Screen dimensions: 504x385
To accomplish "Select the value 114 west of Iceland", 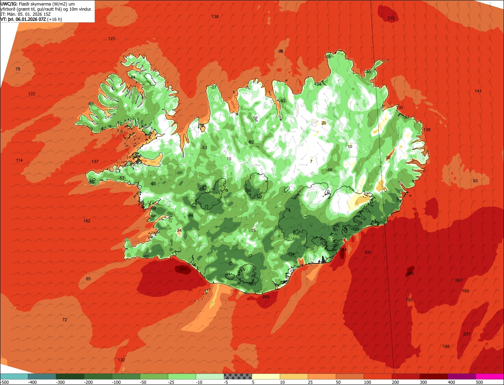I will 19,160.
